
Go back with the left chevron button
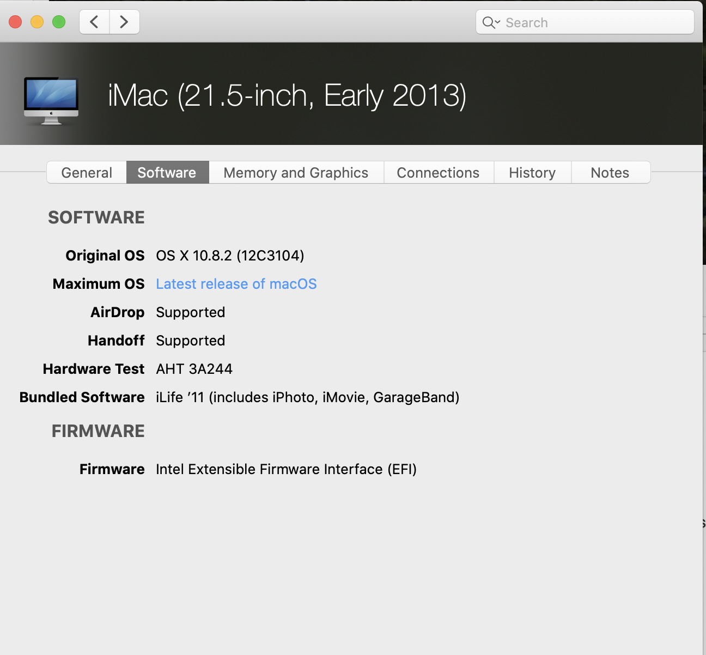click(x=95, y=22)
